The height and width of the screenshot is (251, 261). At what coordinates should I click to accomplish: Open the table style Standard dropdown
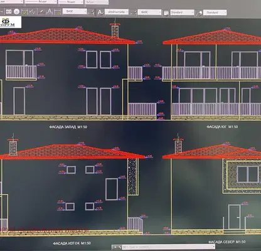(x=182, y=13)
